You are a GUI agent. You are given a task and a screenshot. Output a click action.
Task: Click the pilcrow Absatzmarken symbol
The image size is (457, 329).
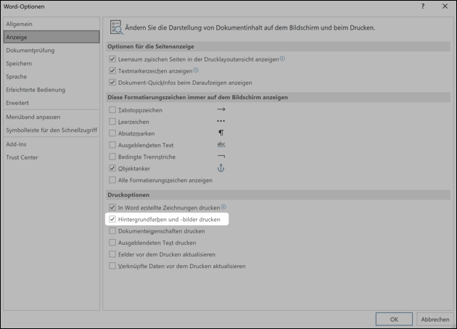coord(221,133)
